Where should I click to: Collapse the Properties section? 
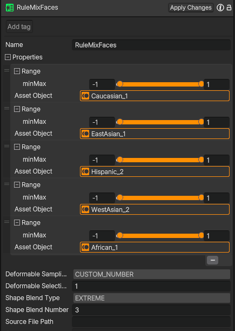click(x=8, y=57)
